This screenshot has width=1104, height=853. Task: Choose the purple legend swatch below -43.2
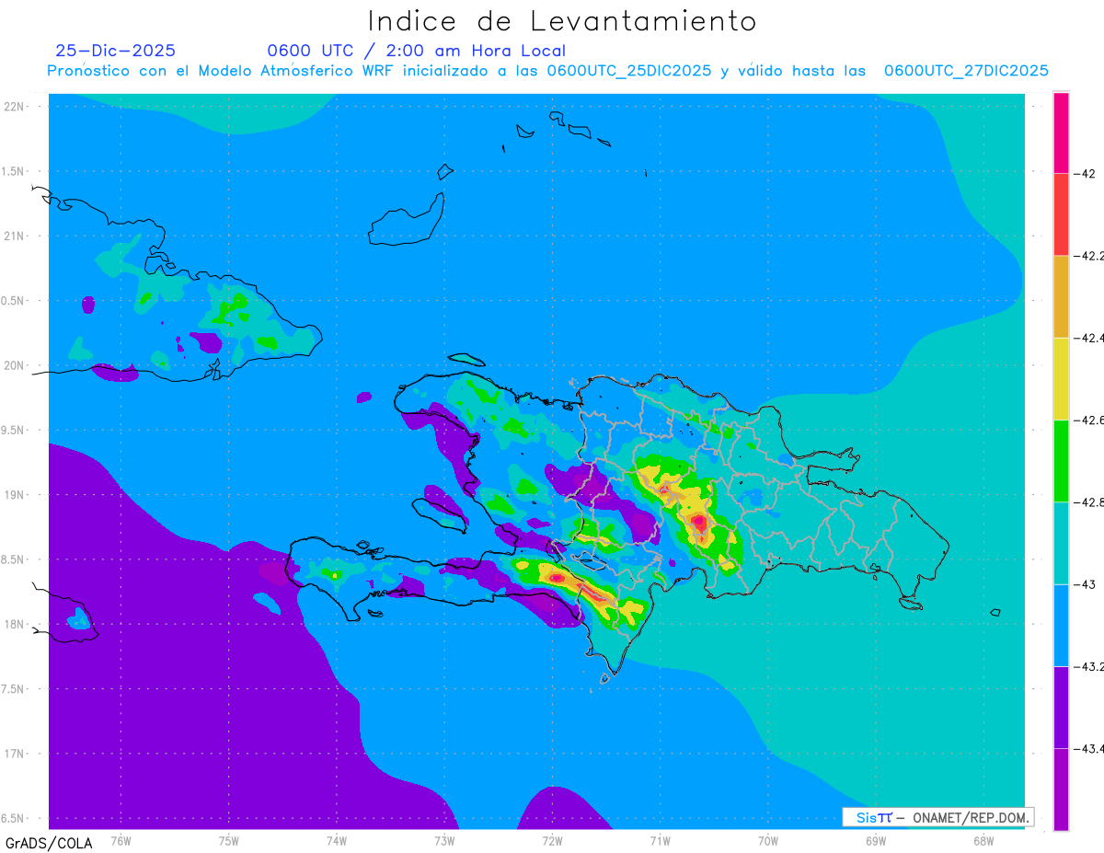click(x=1061, y=708)
